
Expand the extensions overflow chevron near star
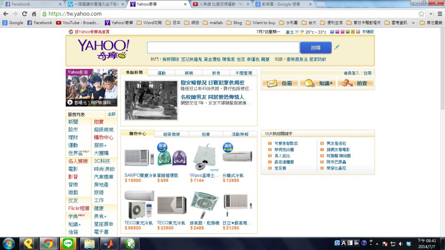pos(431,14)
